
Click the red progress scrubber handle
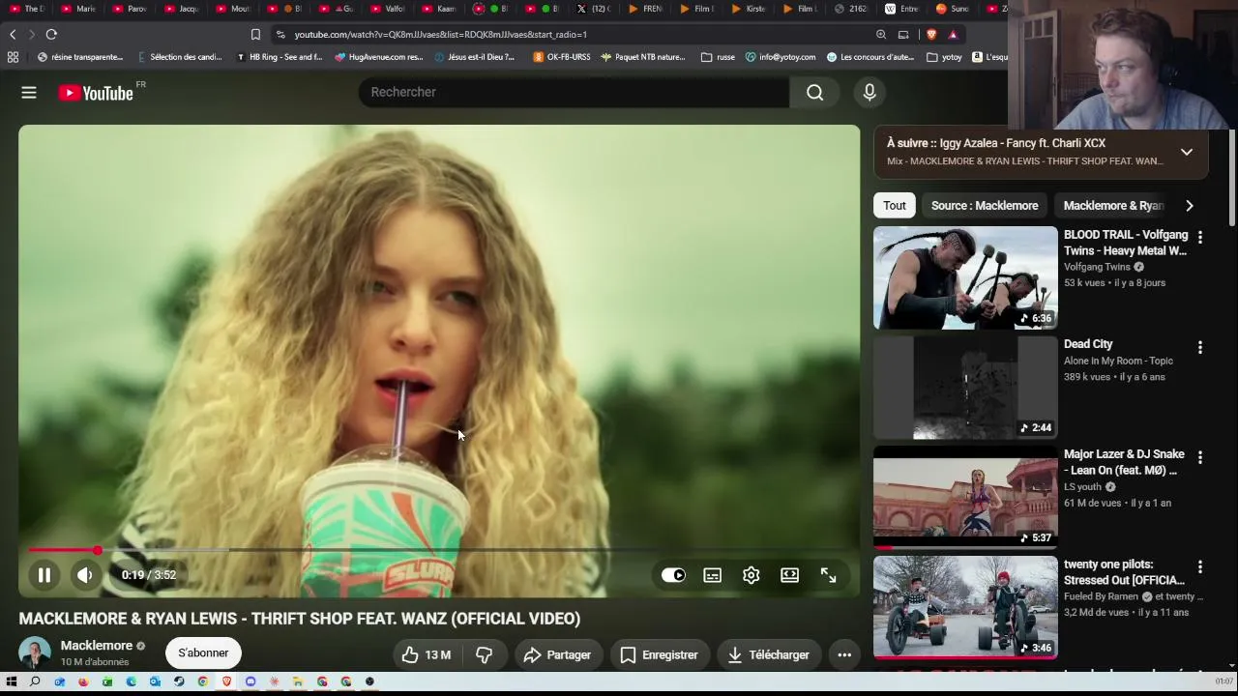(98, 550)
